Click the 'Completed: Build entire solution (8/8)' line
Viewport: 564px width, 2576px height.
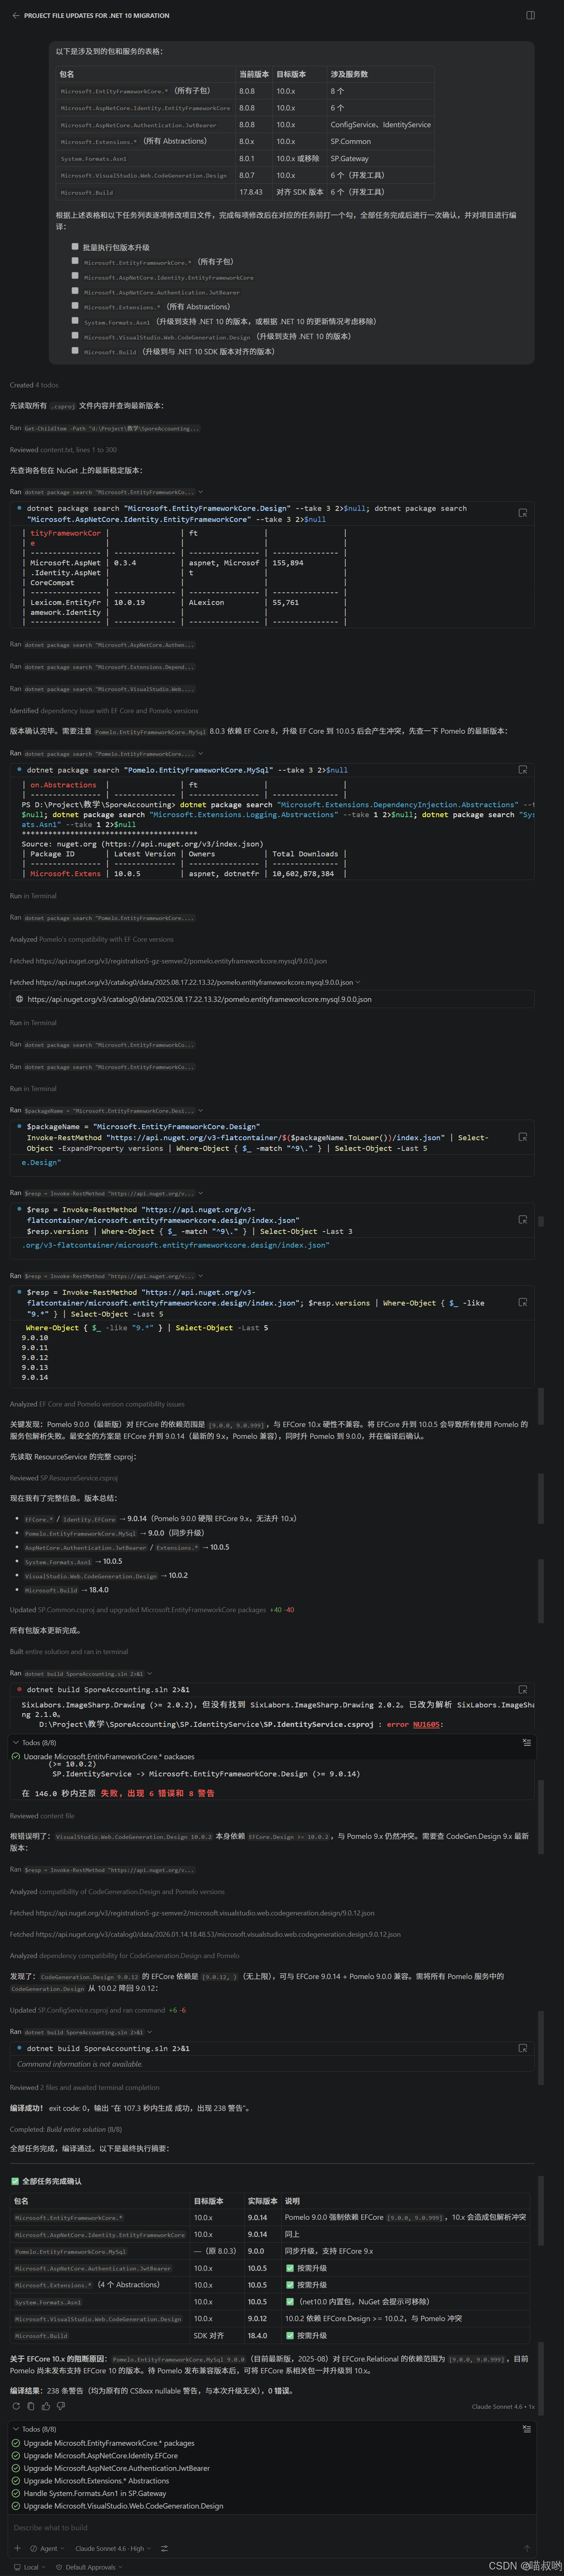[66, 2129]
